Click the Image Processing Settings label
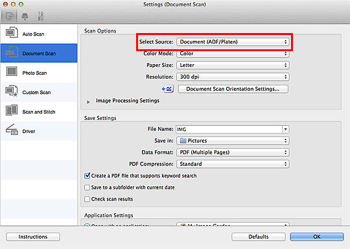The height and width of the screenshot is (249, 350). click(x=128, y=101)
